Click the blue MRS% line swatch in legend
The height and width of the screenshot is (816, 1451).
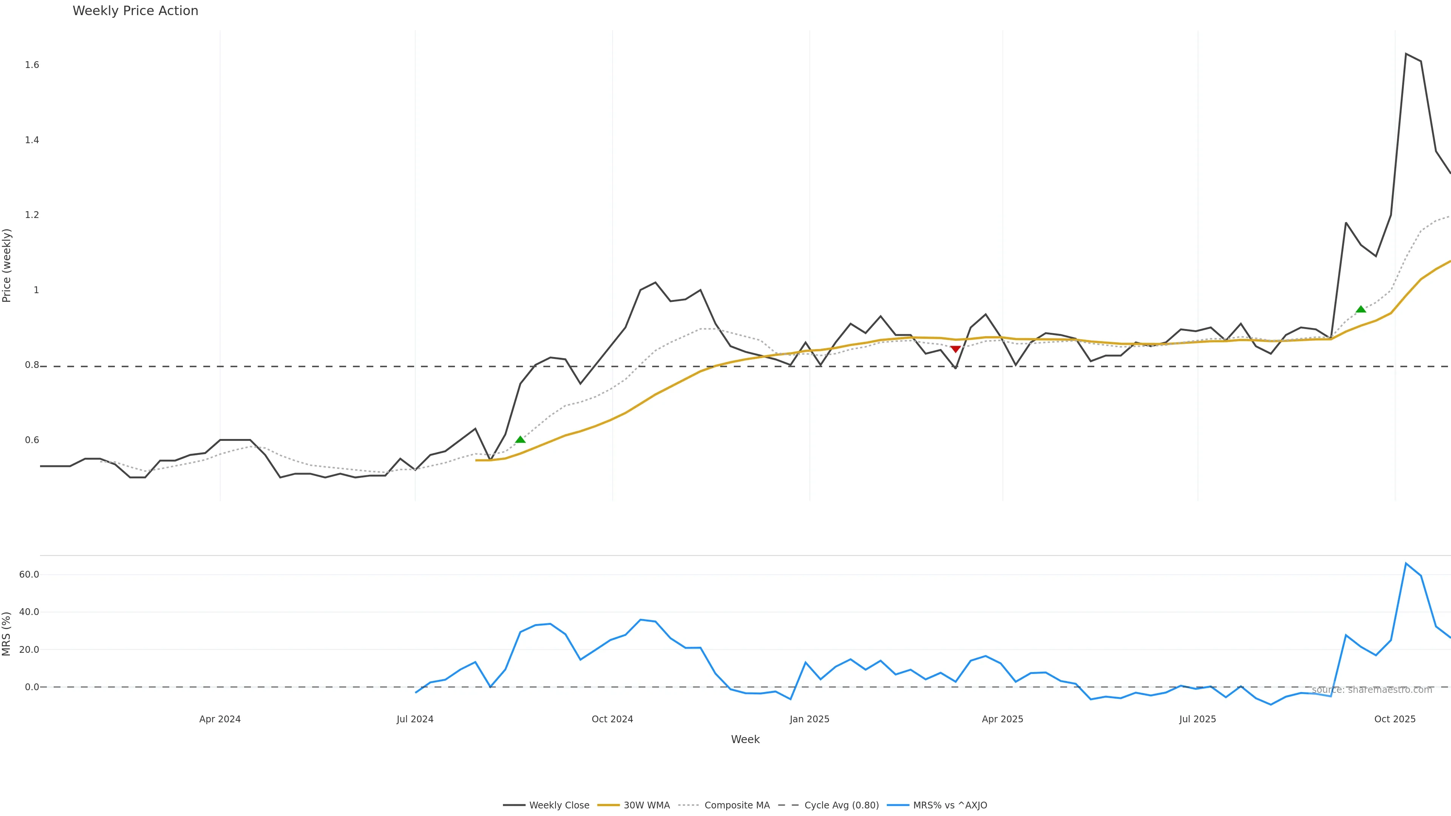pos(898,805)
